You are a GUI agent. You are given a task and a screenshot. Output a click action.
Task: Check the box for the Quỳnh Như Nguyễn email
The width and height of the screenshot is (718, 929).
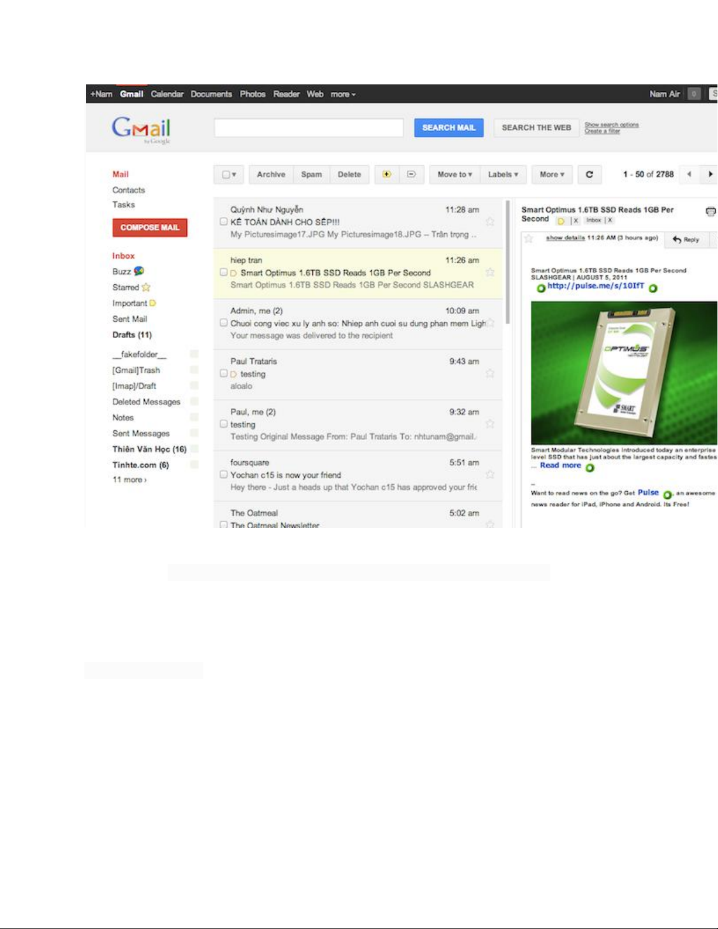tap(223, 222)
